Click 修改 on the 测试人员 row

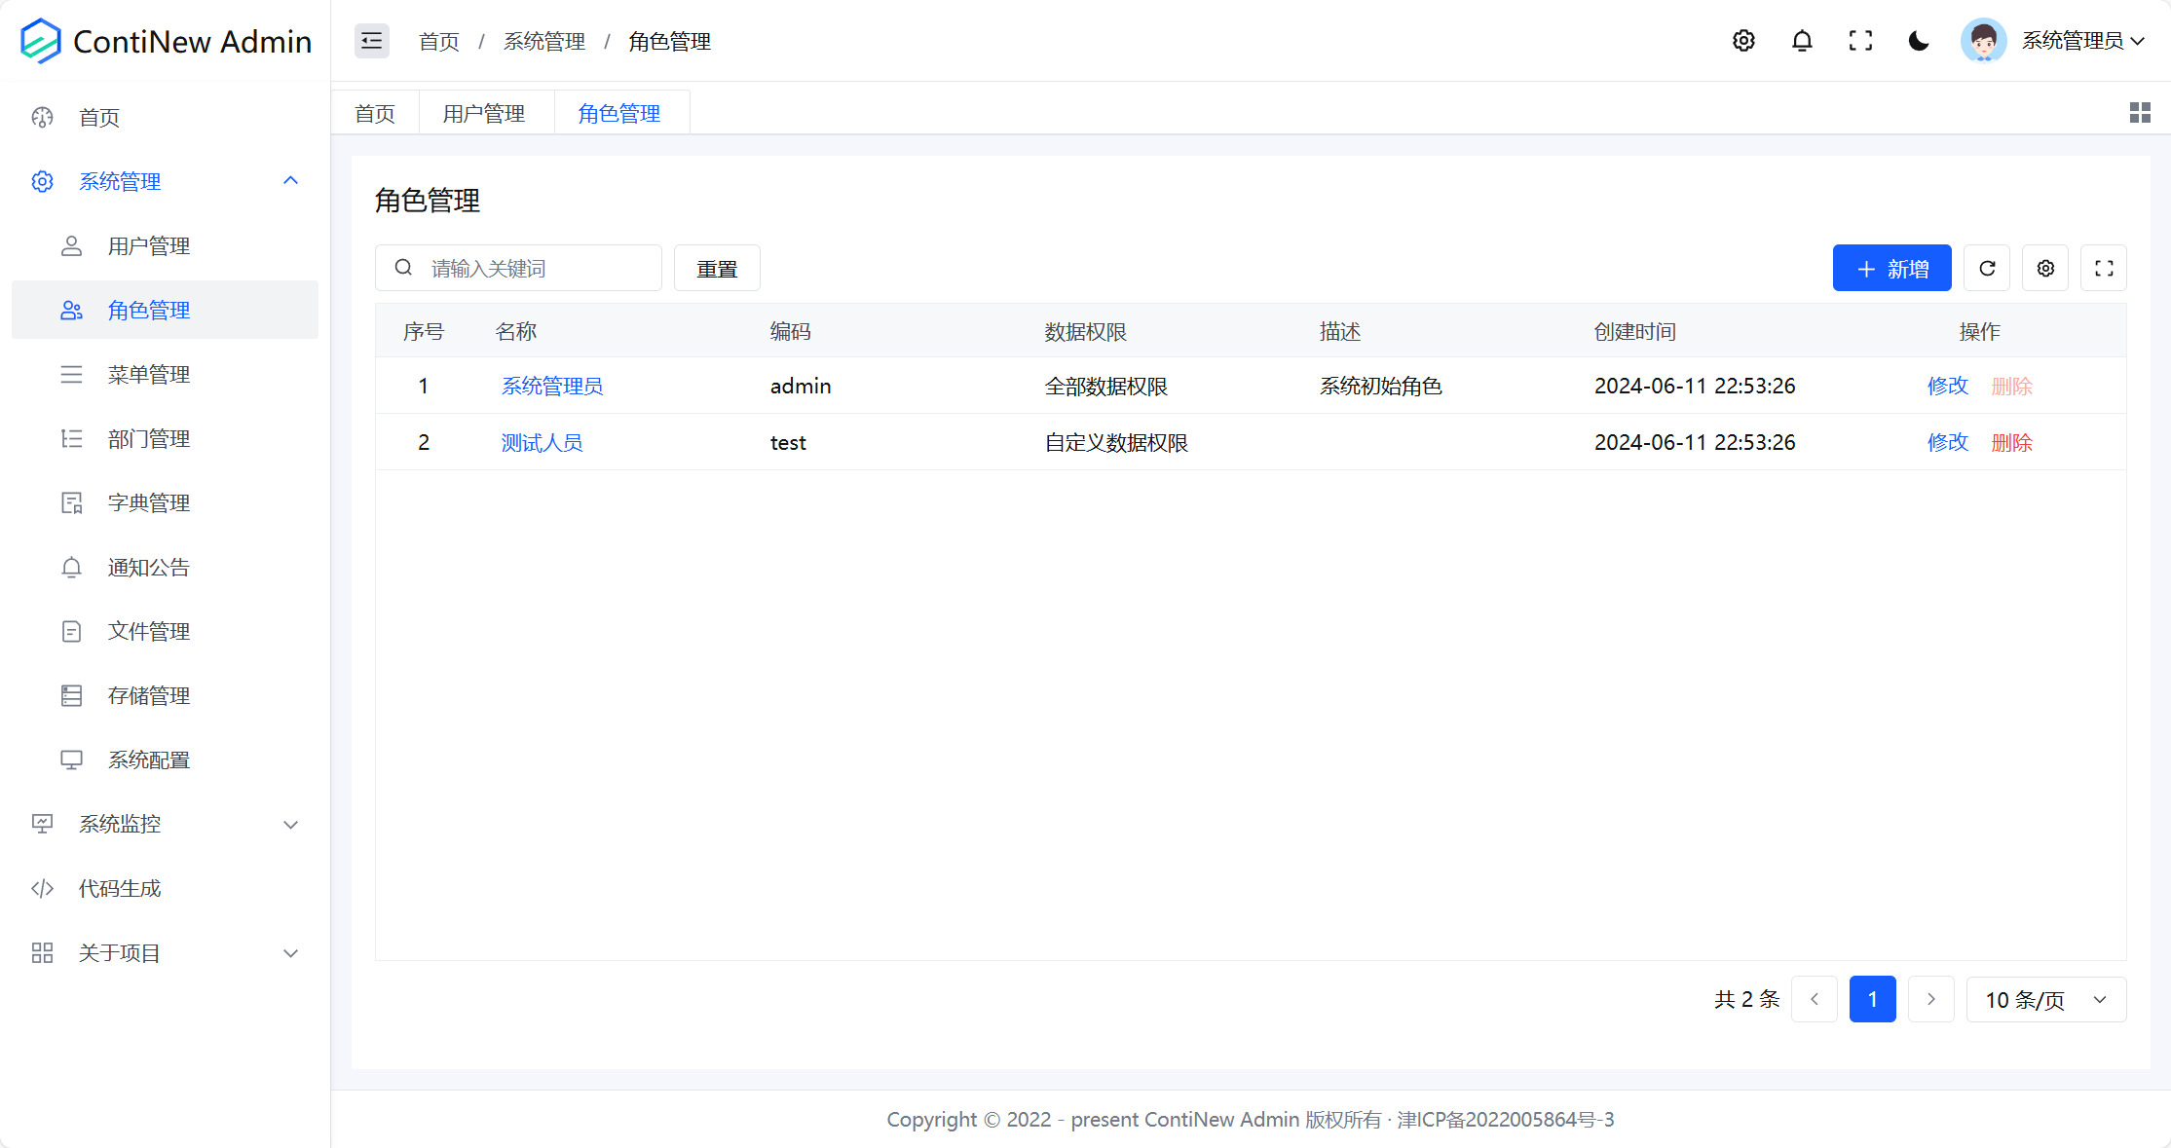1947,442
